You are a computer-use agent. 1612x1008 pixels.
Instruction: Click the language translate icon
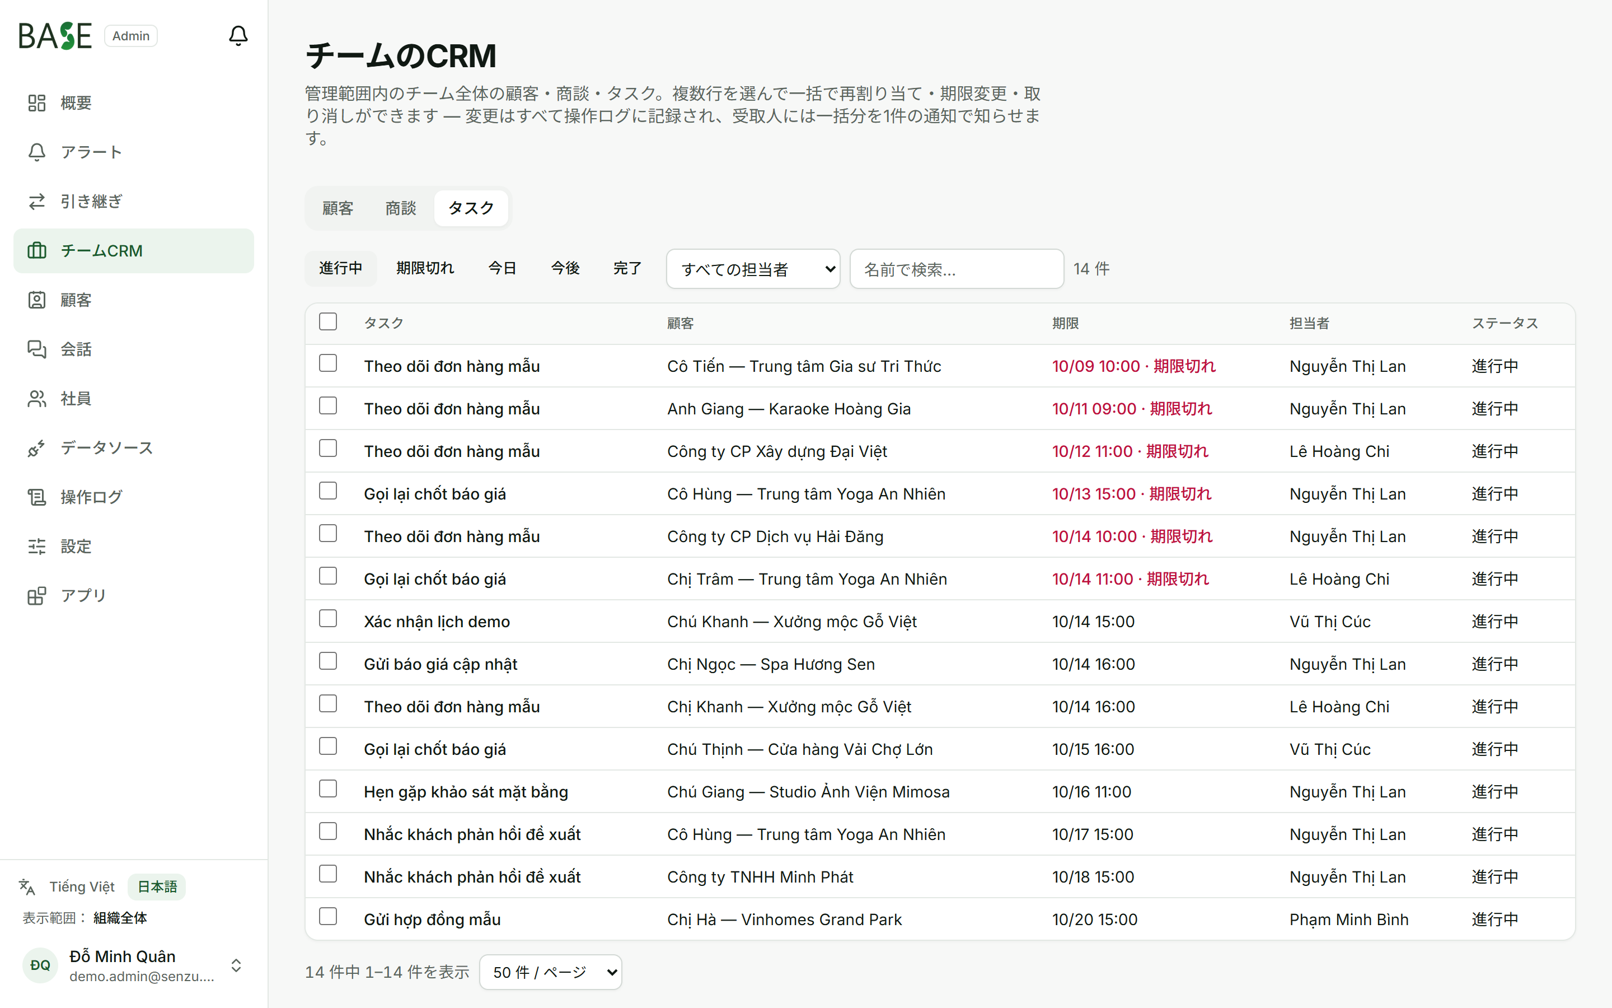pos(27,886)
